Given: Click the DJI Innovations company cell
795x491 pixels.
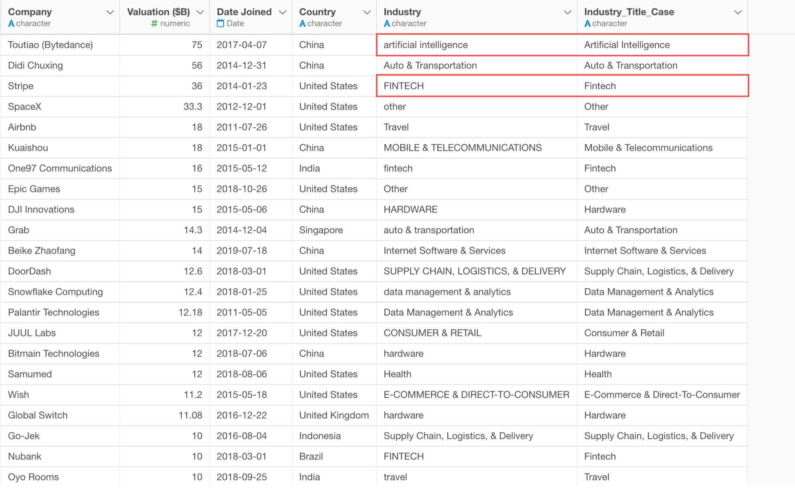Looking at the screenshot, I should [x=60, y=210].
